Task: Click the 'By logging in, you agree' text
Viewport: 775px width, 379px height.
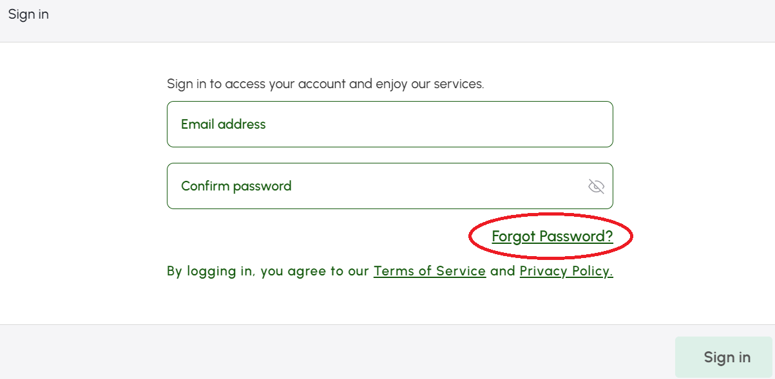Action: tap(268, 271)
